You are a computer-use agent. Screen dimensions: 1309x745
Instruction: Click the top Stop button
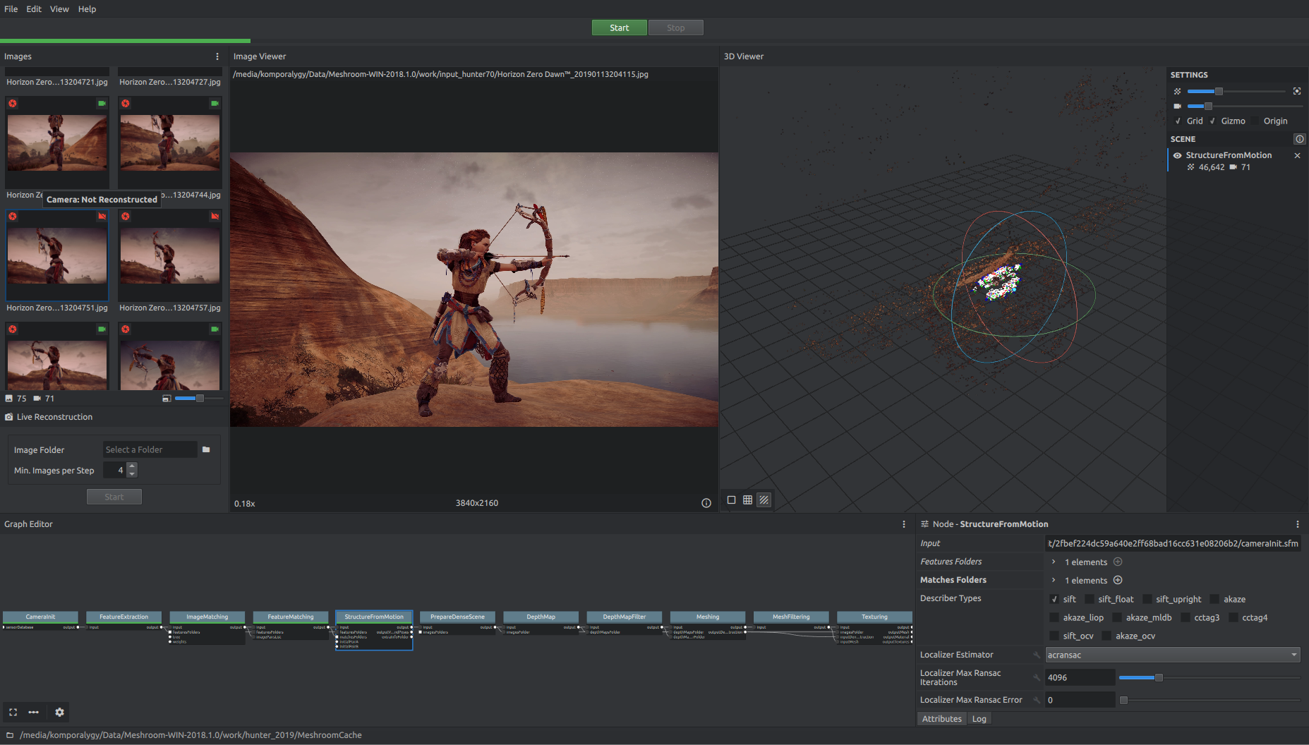pos(675,28)
